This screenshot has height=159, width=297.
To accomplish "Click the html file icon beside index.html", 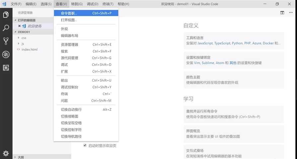I will pyautogui.click(x=18, y=49).
